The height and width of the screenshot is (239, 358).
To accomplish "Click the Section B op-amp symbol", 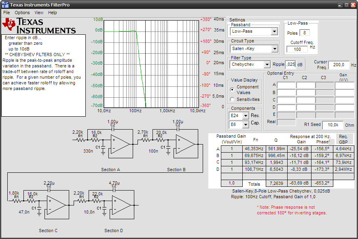I will click(x=185, y=144).
